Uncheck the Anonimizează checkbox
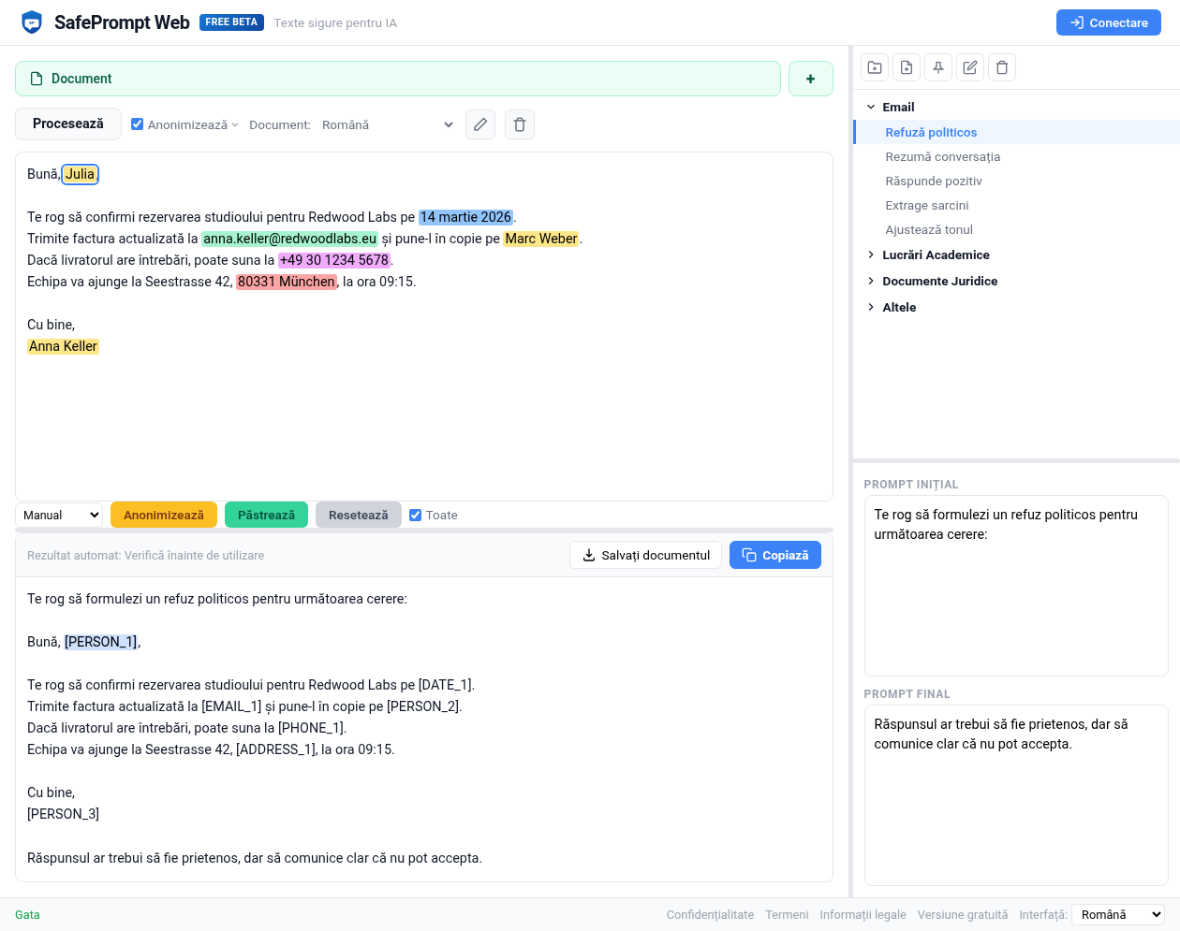The height and width of the screenshot is (931, 1180). 138,124
